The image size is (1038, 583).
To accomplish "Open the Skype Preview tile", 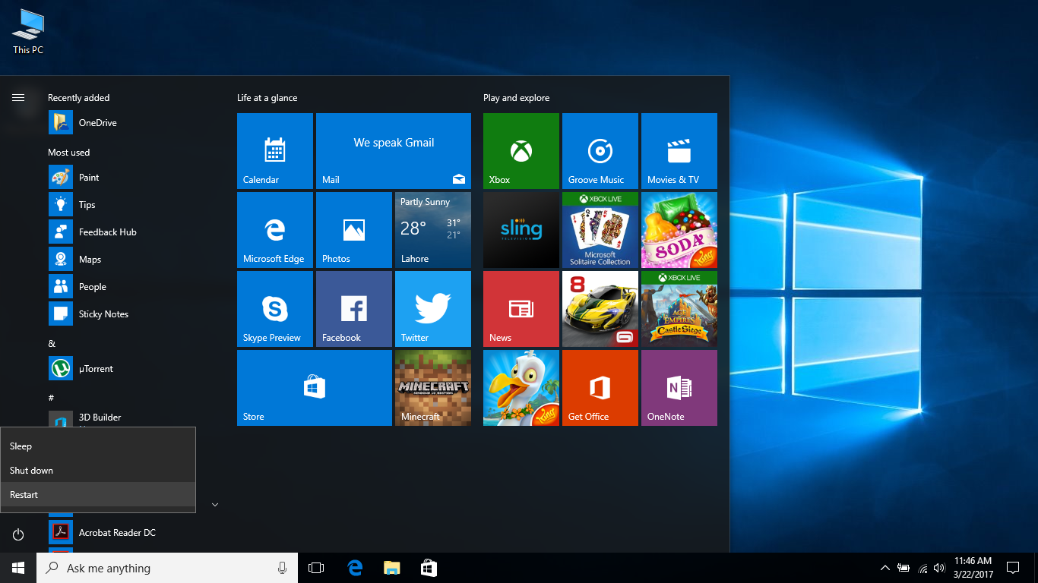I will click(275, 309).
